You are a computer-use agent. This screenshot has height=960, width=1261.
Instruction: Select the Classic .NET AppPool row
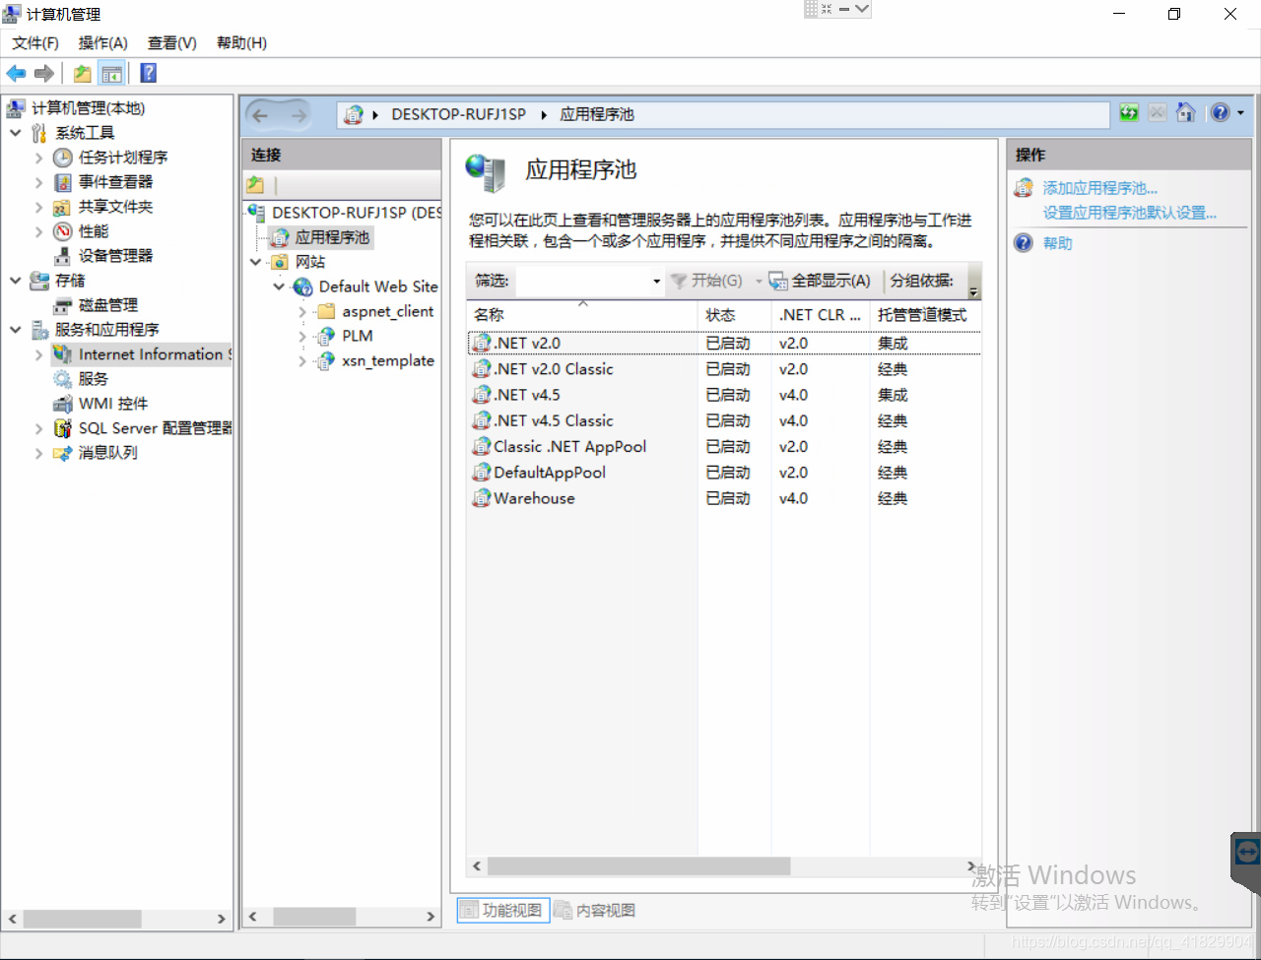pos(724,446)
